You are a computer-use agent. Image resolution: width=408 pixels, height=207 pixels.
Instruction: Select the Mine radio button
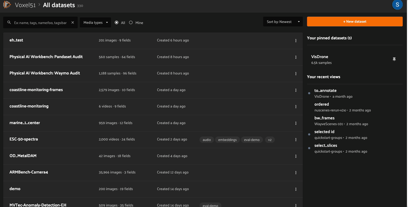click(x=131, y=23)
